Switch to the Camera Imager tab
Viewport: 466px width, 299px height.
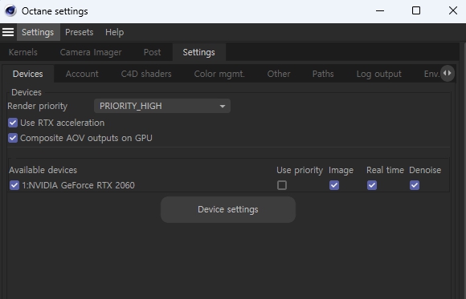[x=91, y=52]
